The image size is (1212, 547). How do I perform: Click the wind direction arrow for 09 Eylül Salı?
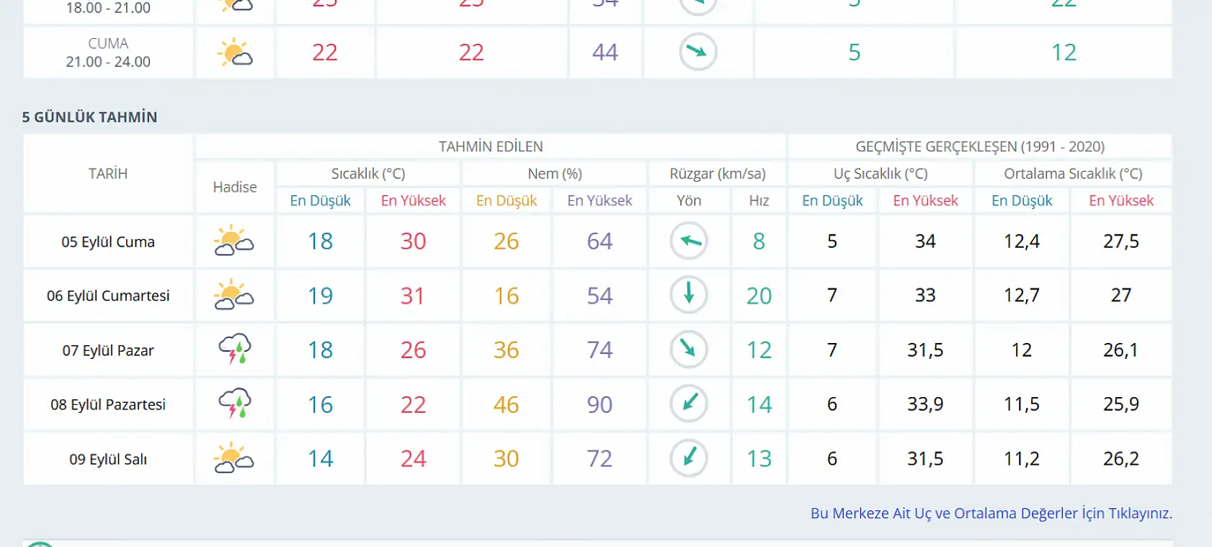689,458
